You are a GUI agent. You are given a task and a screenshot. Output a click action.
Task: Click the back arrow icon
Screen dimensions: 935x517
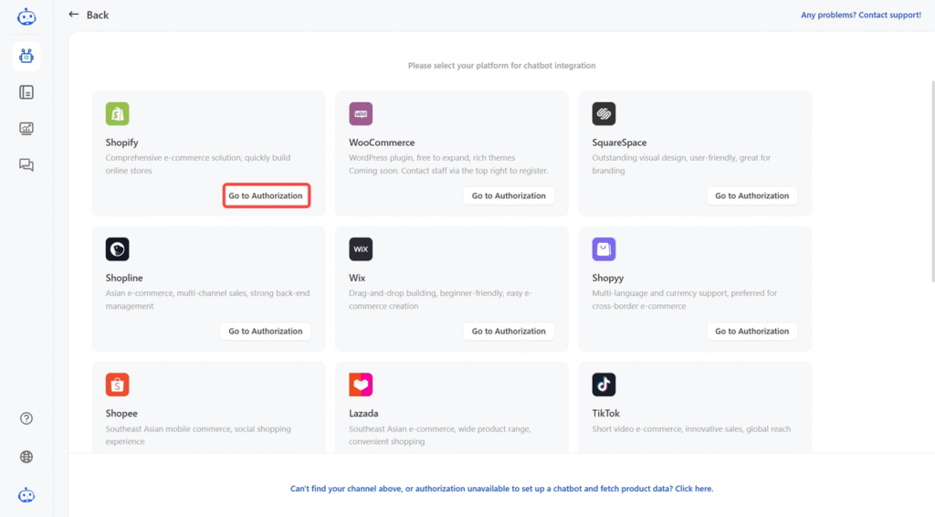click(73, 15)
